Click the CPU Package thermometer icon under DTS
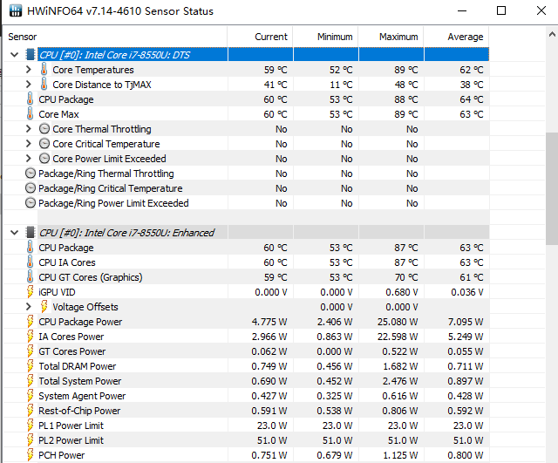This screenshot has height=463, width=558. pos(31,99)
